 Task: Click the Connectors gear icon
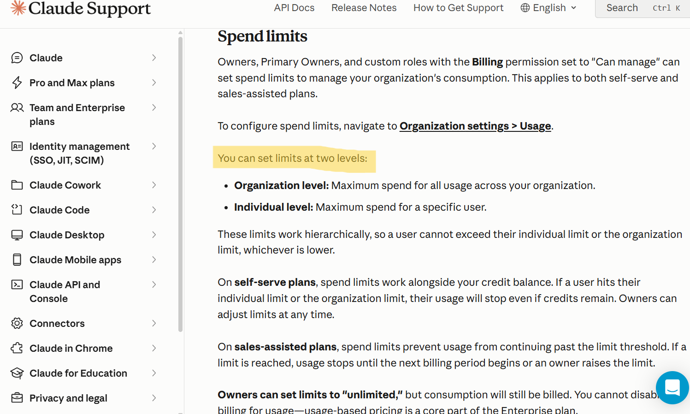(x=17, y=323)
